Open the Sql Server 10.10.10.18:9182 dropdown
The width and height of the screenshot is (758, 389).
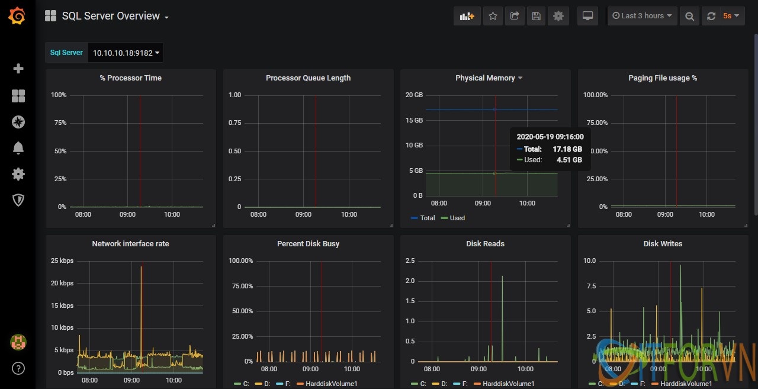click(126, 53)
